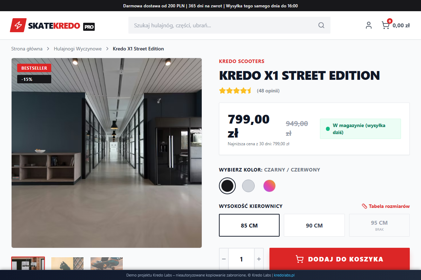Image resolution: width=421 pixels, height=280 pixels.
Task: Open the shopping cart icon
Action: [385, 25]
